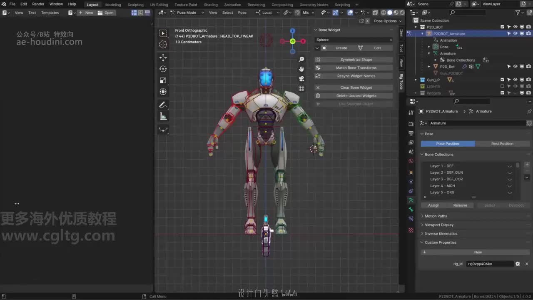Click the blue Z axis gizmo ball
The height and width of the screenshot is (300, 533).
(x=293, y=31)
